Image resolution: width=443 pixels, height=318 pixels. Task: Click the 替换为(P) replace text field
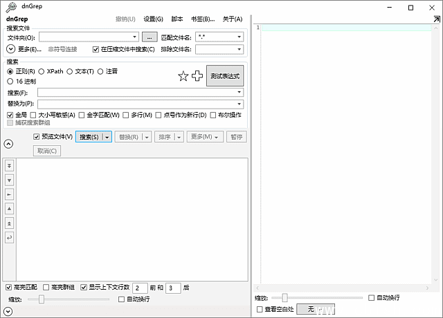137,104
